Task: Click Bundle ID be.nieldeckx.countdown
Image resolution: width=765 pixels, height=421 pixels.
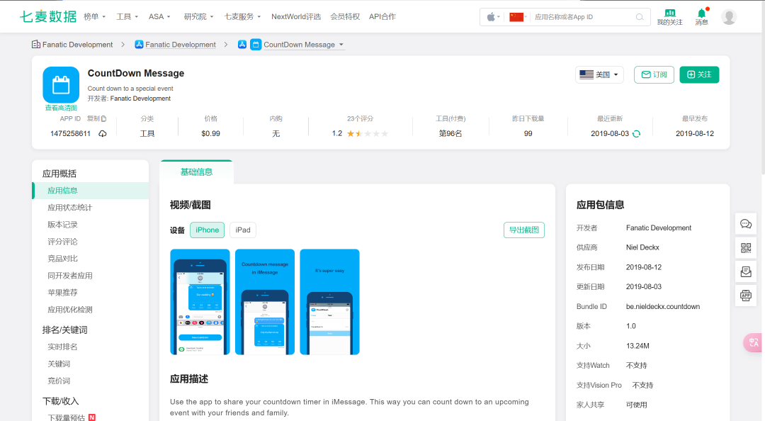Action: click(663, 307)
